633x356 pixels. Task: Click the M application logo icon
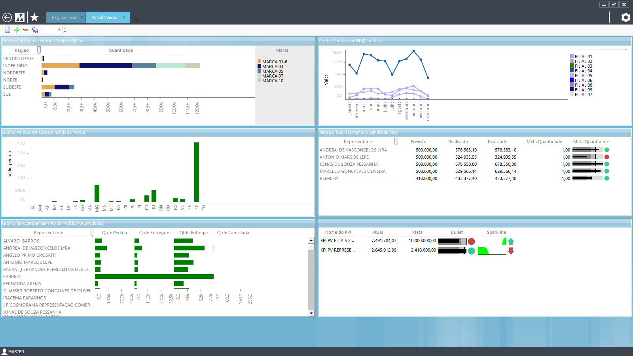coord(20,17)
